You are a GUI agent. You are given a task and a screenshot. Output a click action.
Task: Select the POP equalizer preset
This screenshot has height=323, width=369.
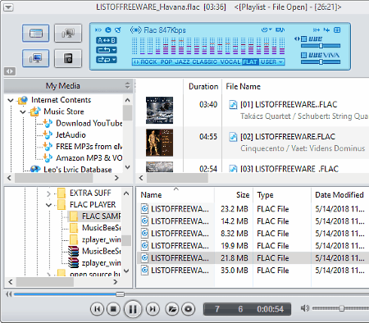(166, 62)
